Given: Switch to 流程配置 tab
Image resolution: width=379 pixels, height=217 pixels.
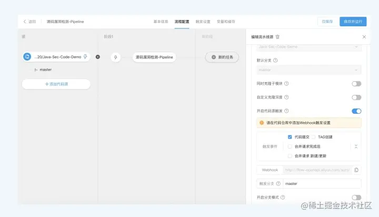Looking at the screenshot, I should (x=182, y=22).
